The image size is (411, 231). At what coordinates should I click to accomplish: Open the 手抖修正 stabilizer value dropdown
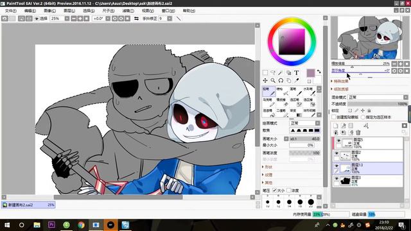170,19
